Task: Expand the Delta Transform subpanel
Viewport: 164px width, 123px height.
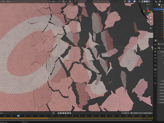Action: 162,81
